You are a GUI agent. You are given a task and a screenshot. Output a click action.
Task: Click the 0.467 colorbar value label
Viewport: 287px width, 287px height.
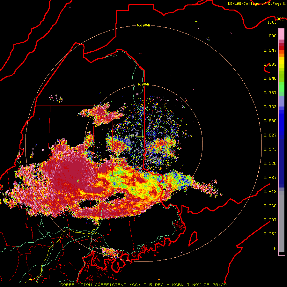click(270, 178)
